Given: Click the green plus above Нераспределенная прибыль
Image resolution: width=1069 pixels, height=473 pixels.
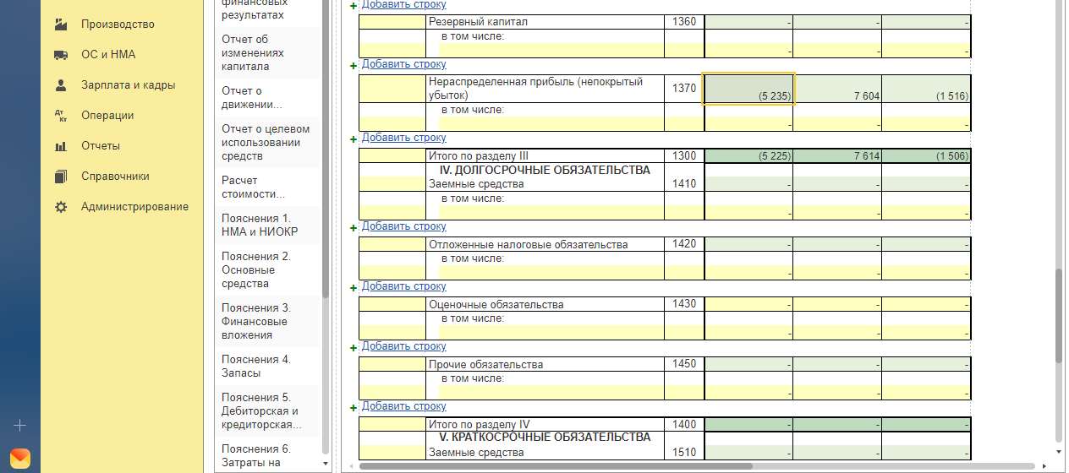Looking at the screenshot, I should click(354, 65).
